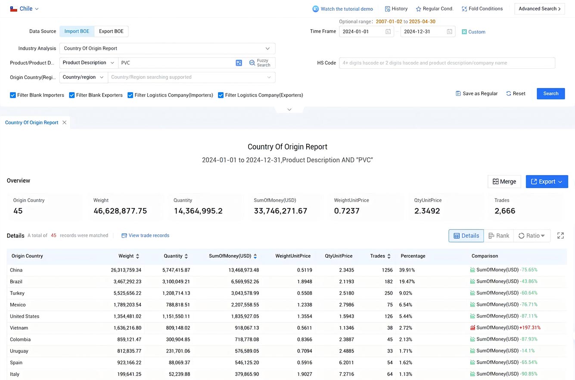Click the fullscreen expand icon beside Ratio

(x=560, y=236)
